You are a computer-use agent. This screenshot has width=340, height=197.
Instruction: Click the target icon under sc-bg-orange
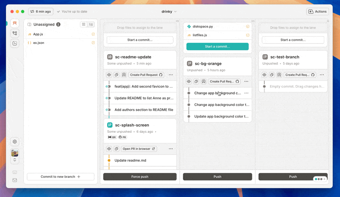click(189, 81)
